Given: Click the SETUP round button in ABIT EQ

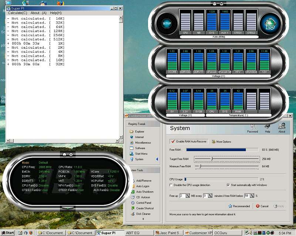Looking at the screenshot, I should 167,24.
